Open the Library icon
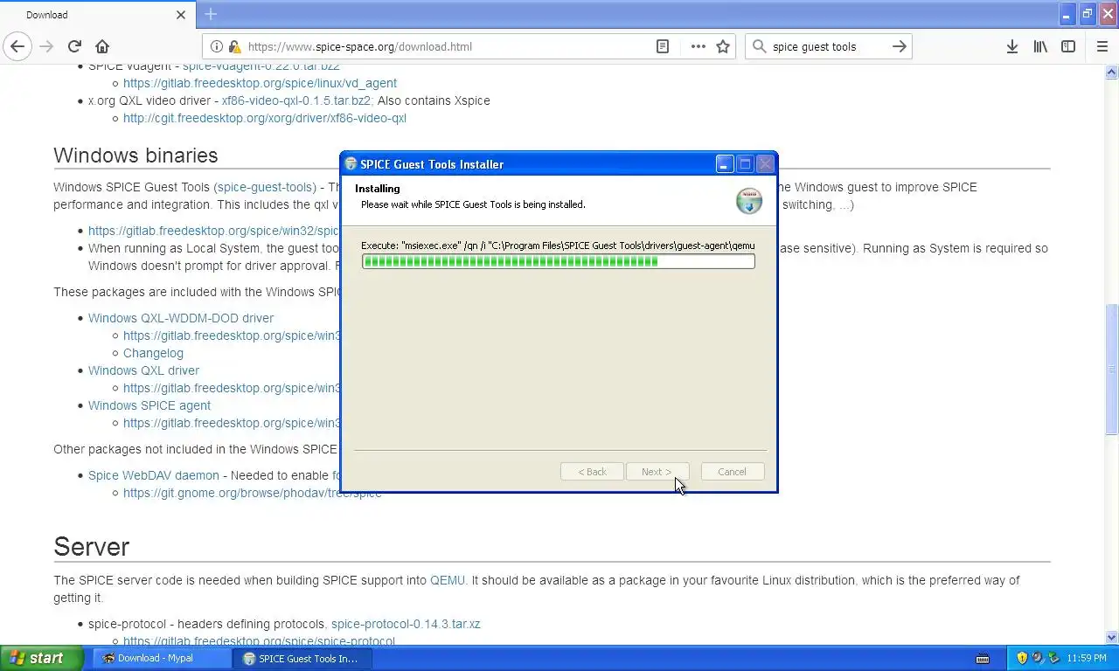The width and height of the screenshot is (1119, 671). (1040, 46)
